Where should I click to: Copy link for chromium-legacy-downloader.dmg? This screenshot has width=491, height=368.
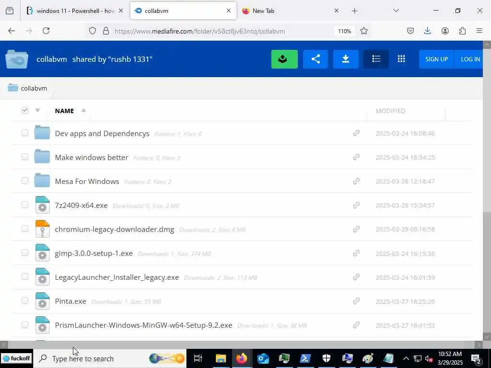click(x=356, y=230)
